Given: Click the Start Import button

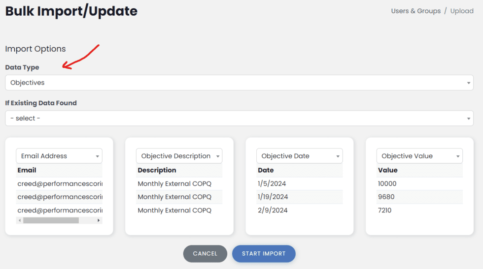Looking at the screenshot, I should [264, 254].
